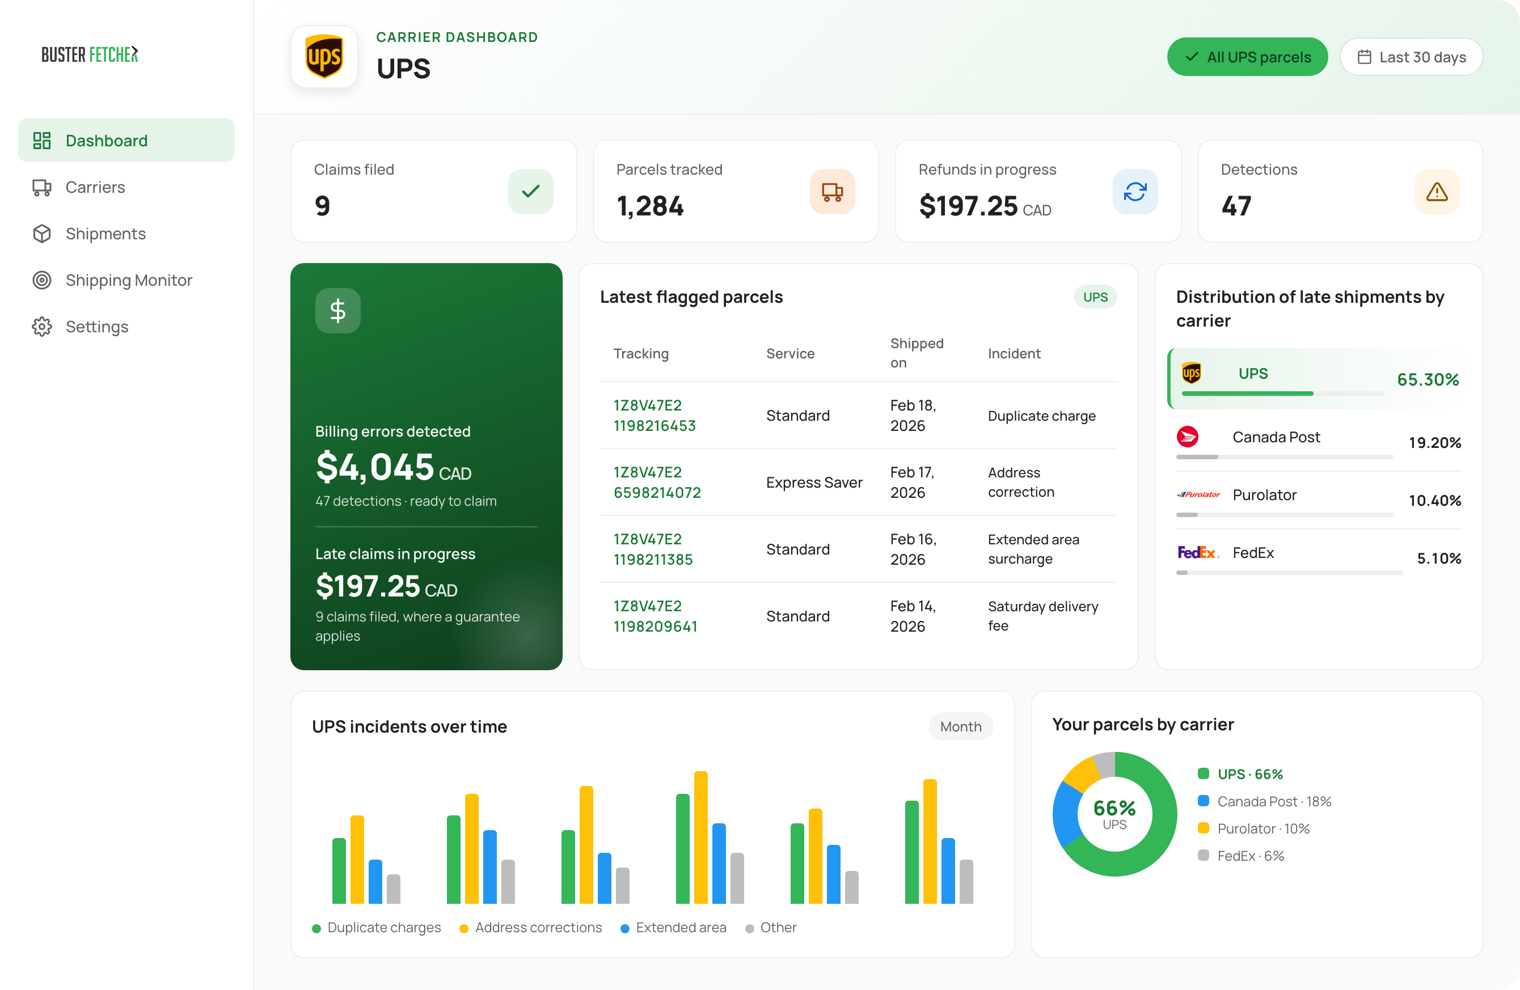The height and width of the screenshot is (990, 1520).
Task: Go to Carriers in the sidebar
Action: coord(126,187)
